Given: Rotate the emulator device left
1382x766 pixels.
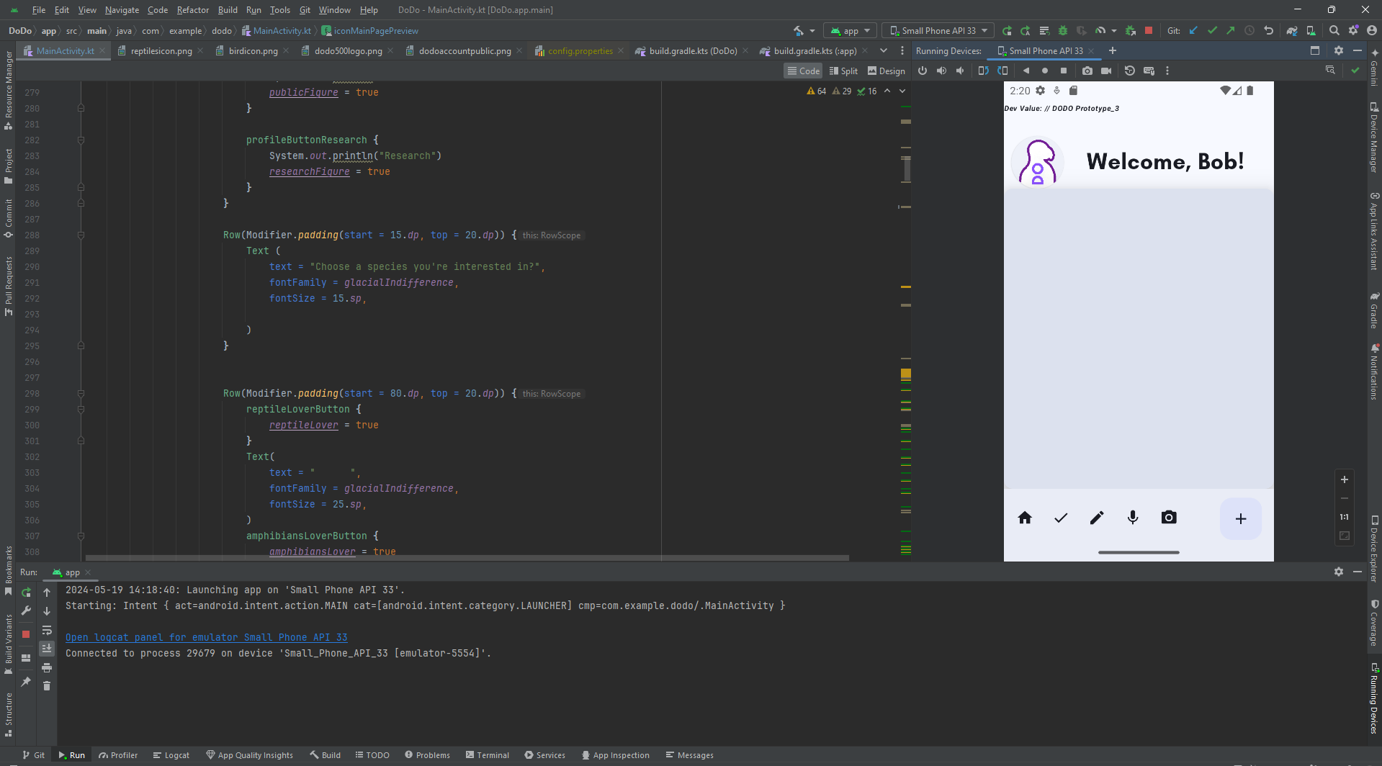Looking at the screenshot, I should tap(983, 71).
